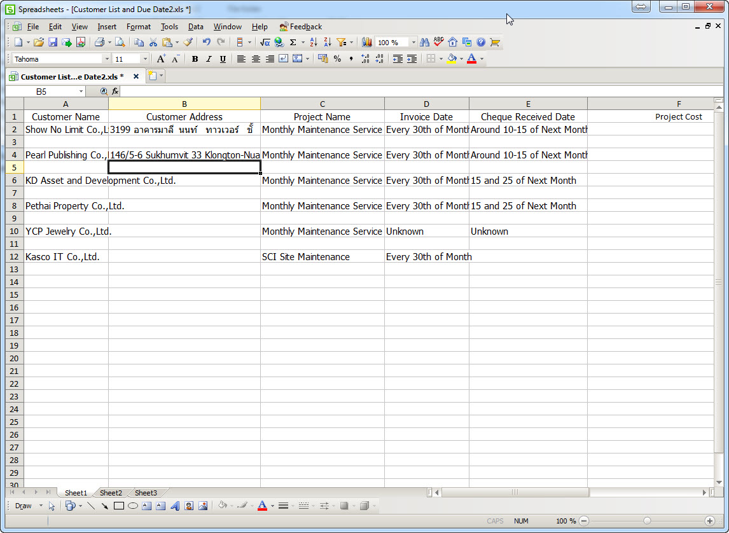Select the Arrow drawing tool
Viewport: 729px width, 533px height.
(104, 506)
